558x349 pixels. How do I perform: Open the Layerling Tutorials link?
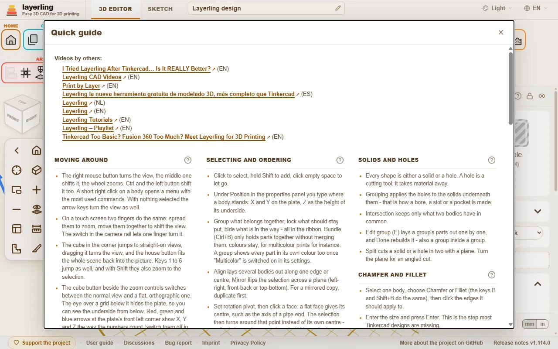[88, 120]
